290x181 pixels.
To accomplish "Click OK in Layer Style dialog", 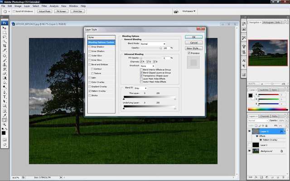I will (x=193, y=37).
